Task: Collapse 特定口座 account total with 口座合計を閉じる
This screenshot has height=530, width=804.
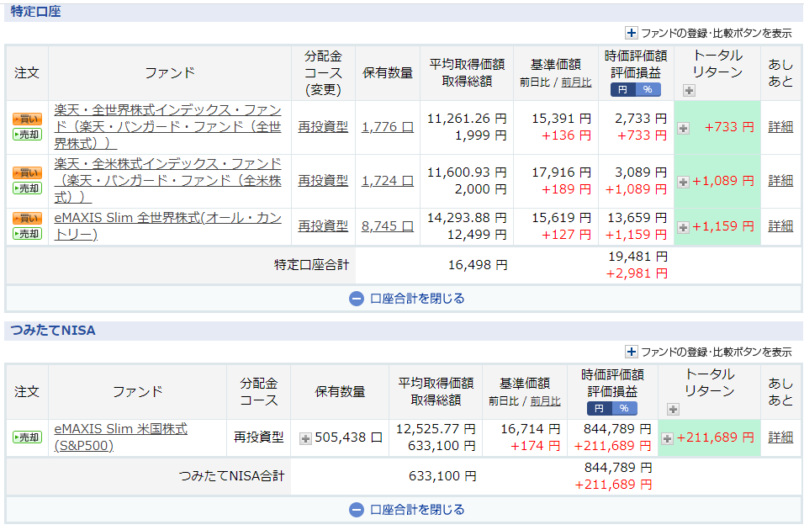Action: (406, 299)
